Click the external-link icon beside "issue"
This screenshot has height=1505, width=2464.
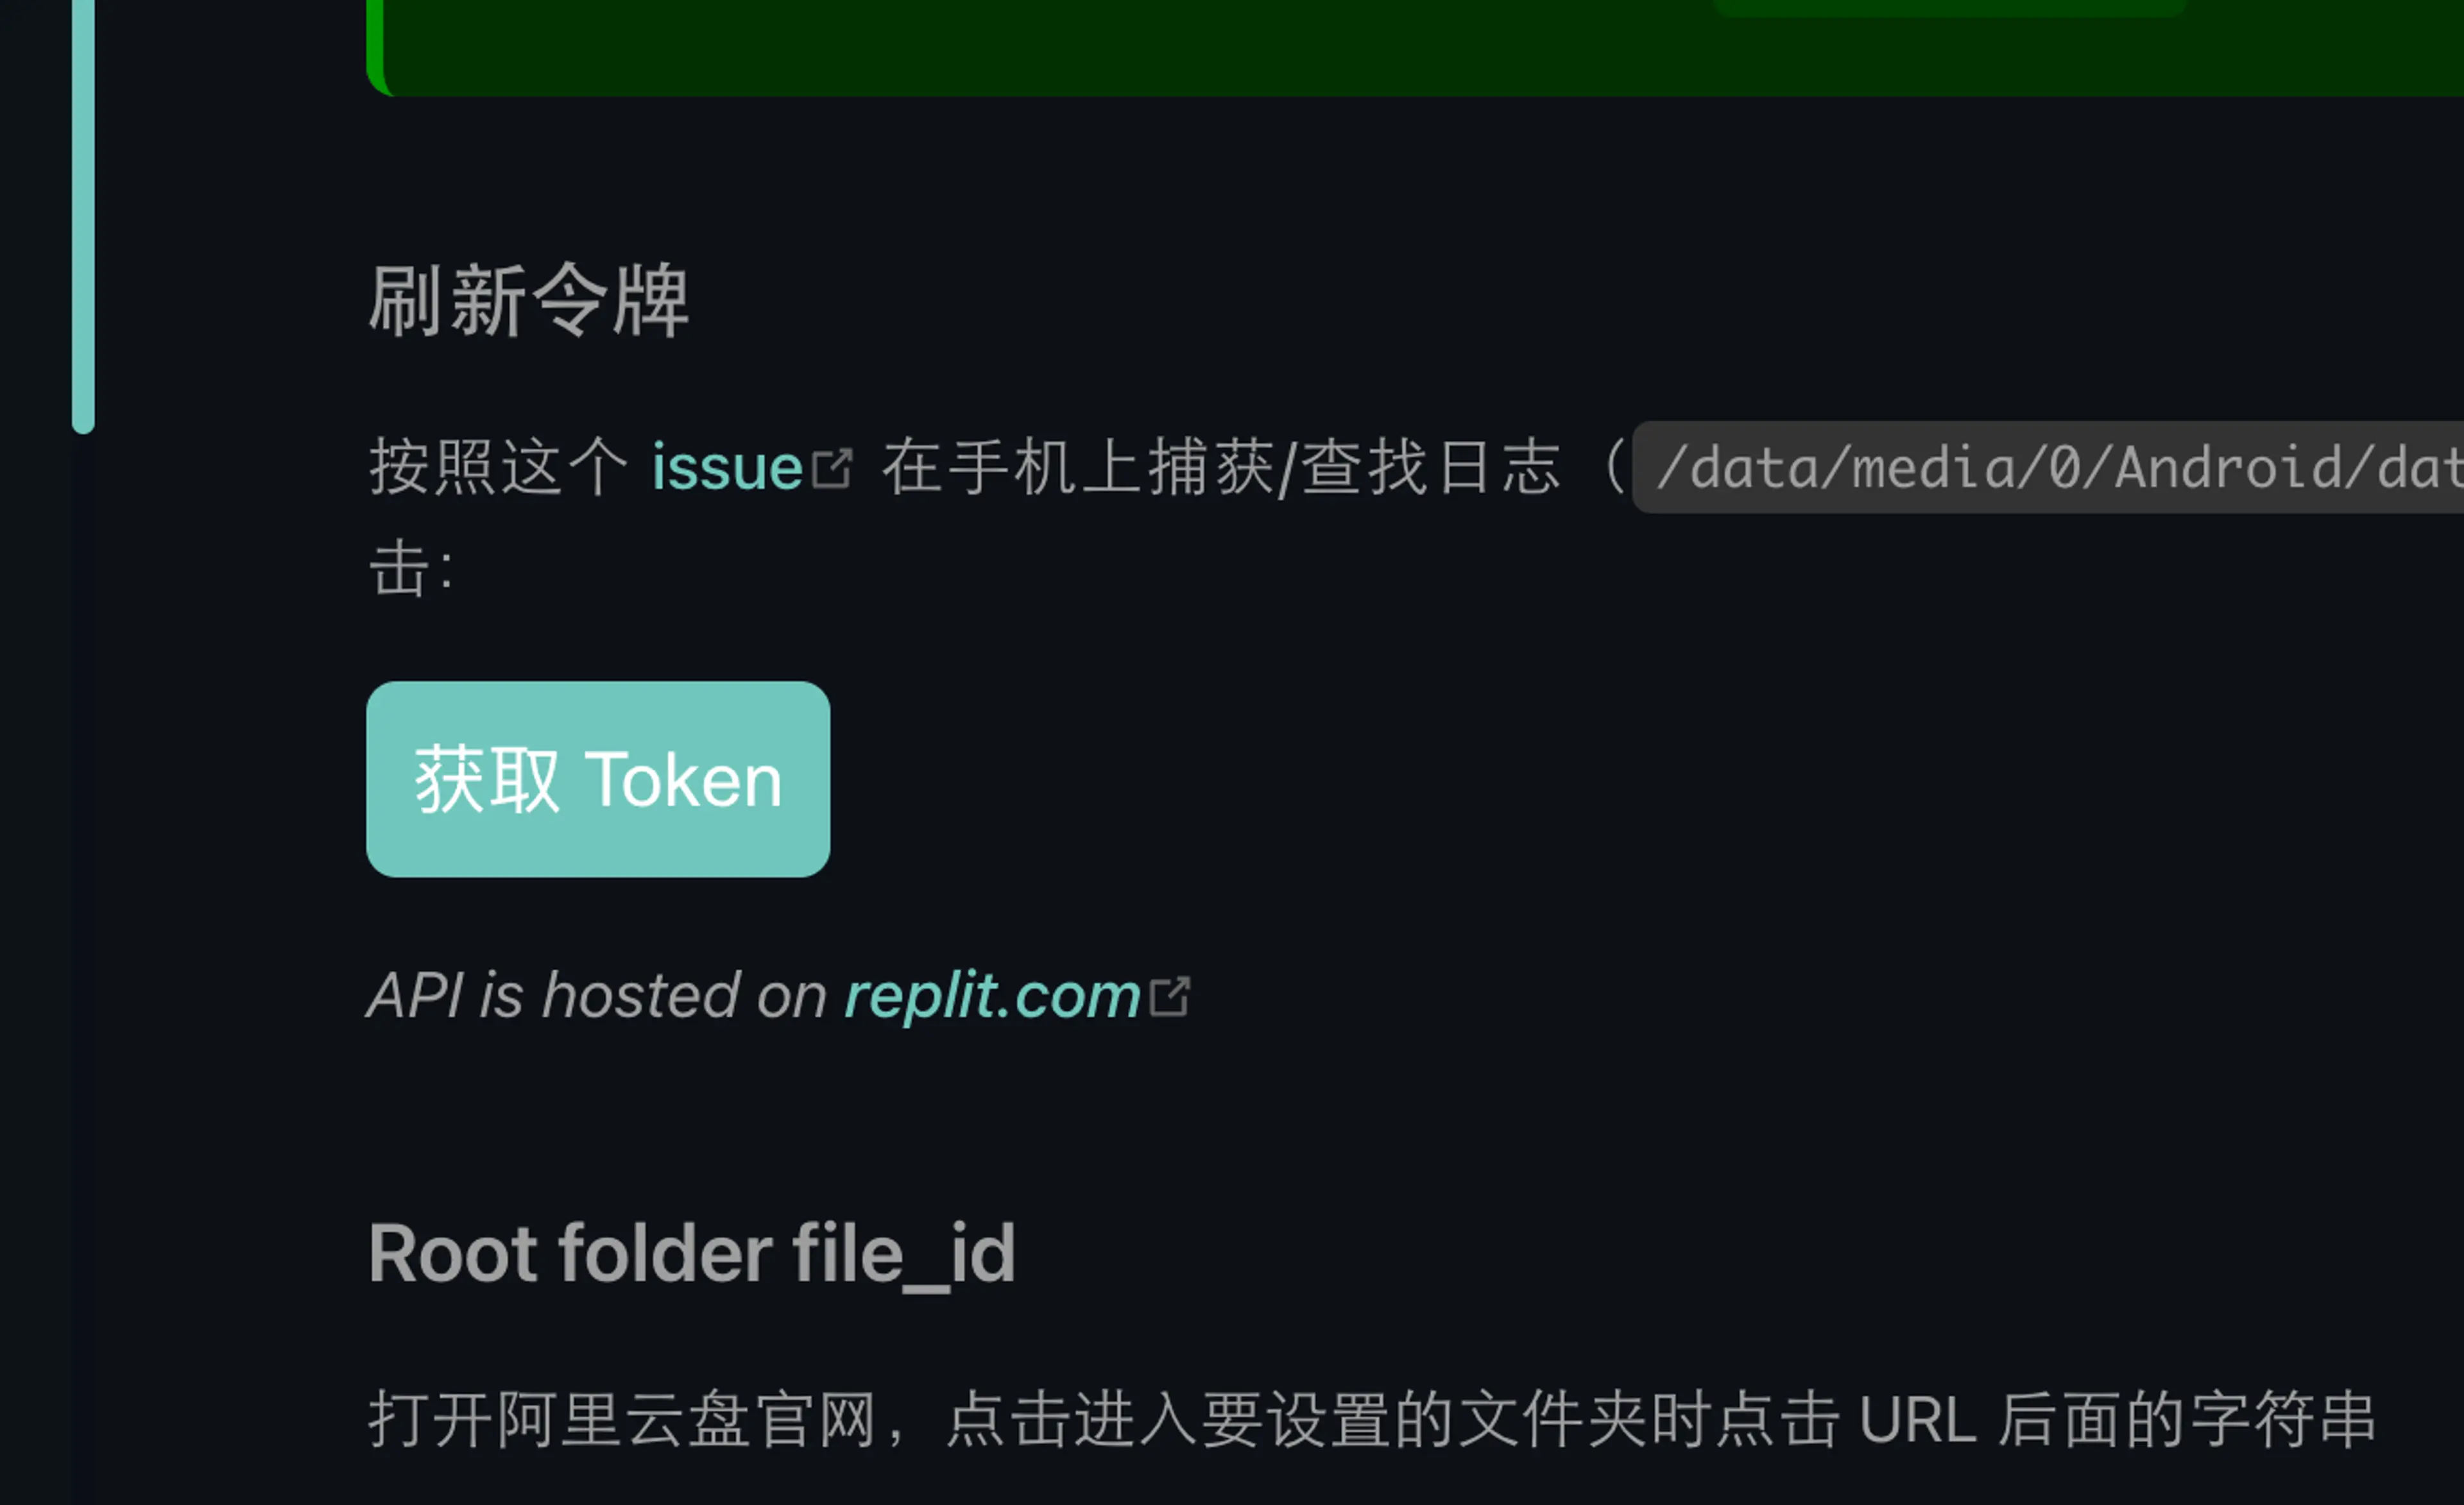[x=832, y=468]
